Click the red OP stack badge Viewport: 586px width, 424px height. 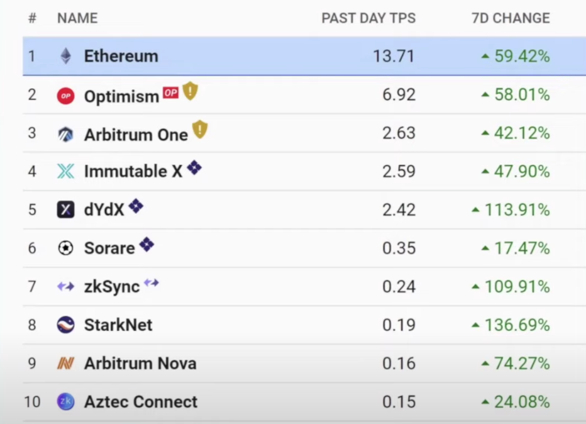pos(170,92)
